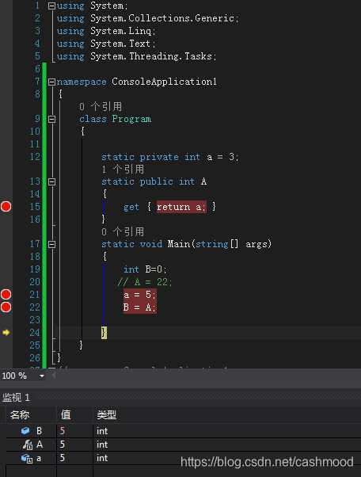
Task: Select the value 5 of watch row A
Action: point(63,445)
